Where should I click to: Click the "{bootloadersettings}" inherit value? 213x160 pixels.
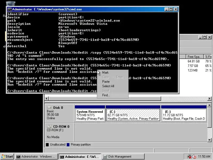point(80,30)
